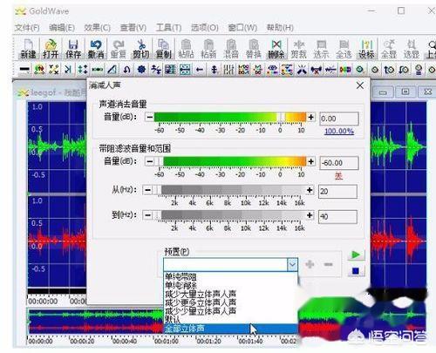Click the blue stop preview button
The image size is (436, 353).
356,271
